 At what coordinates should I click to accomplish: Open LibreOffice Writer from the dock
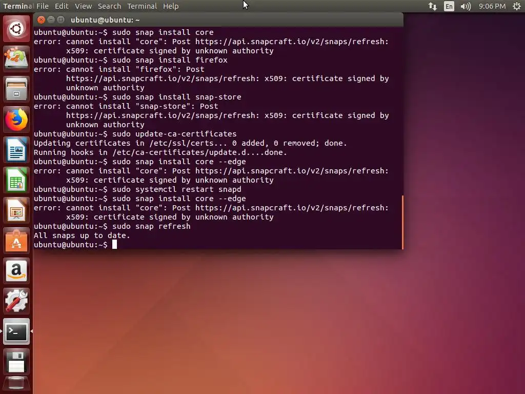[16, 150]
